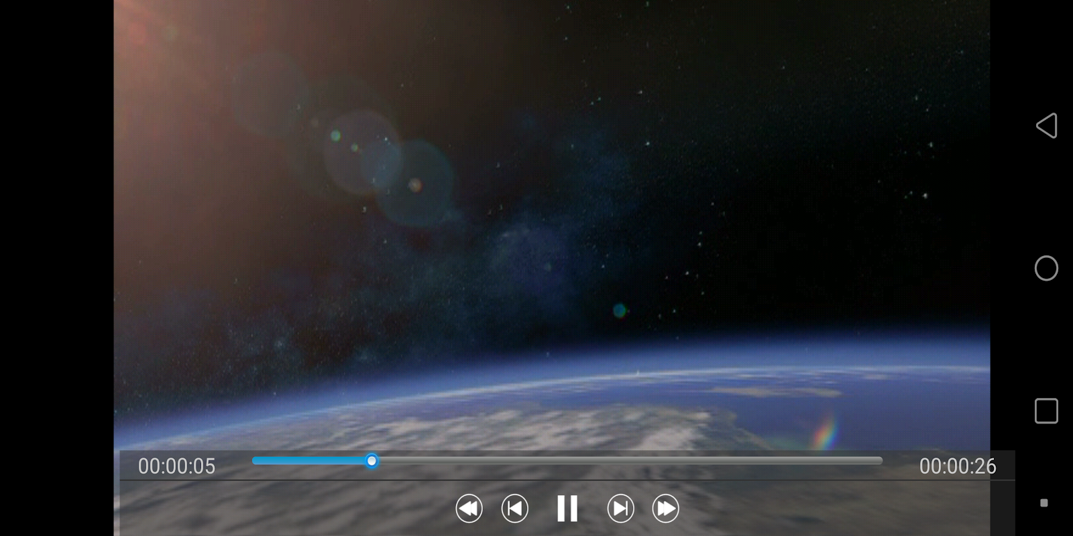Image resolution: width=1073 pixels, height=536 pixels.
Task: Open Android recent apps square button
Action: click(x=1046, y=411)
